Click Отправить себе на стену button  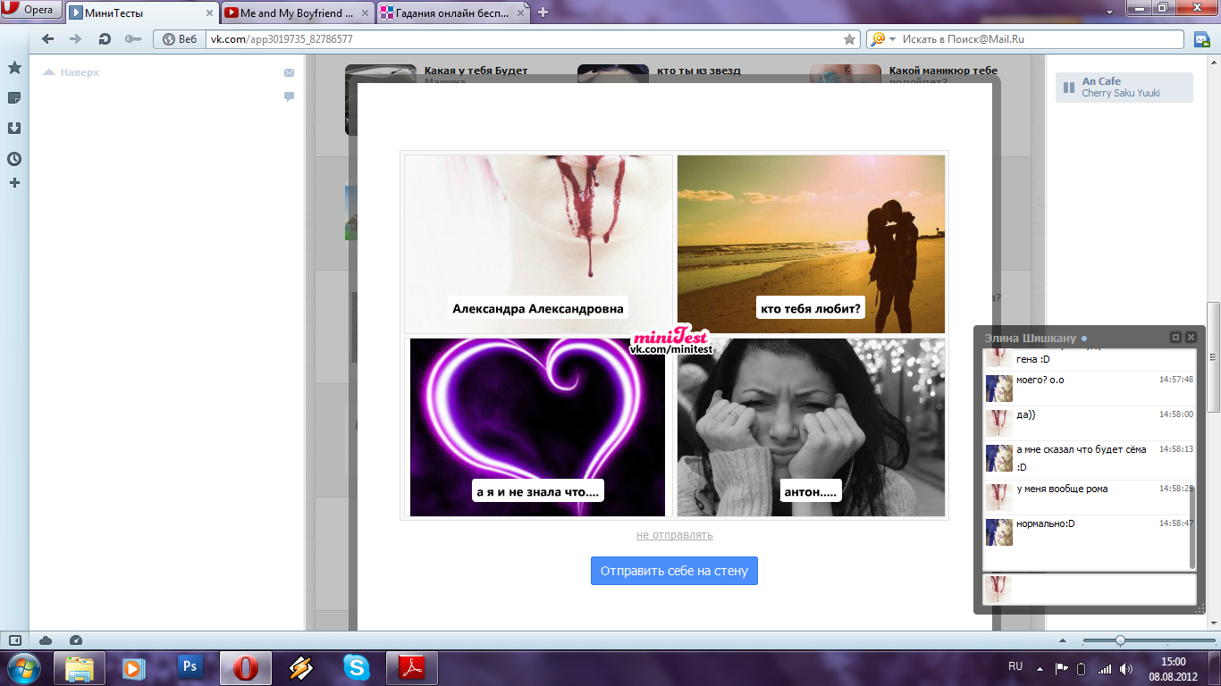pos(674,571)
